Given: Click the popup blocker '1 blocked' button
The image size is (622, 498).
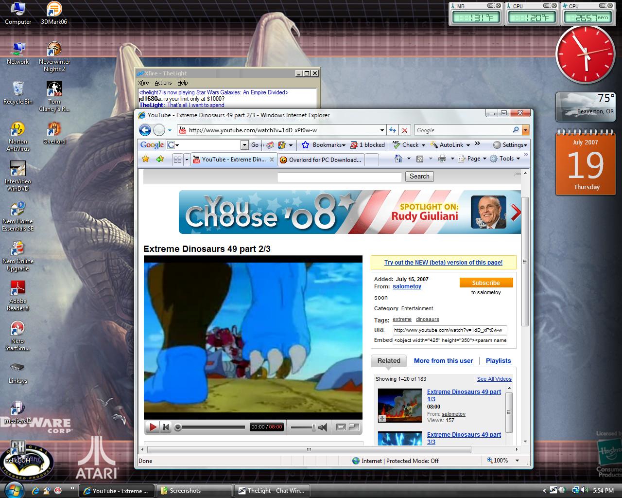Looking at the screenshot, I should coord(367,145).
